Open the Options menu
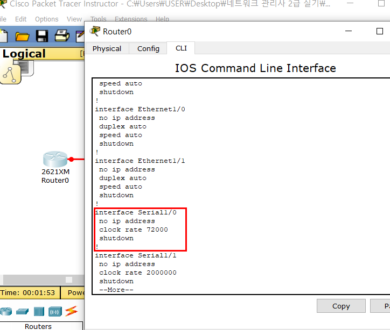Viewport: 390px width, 330px height. click(46, 19)
